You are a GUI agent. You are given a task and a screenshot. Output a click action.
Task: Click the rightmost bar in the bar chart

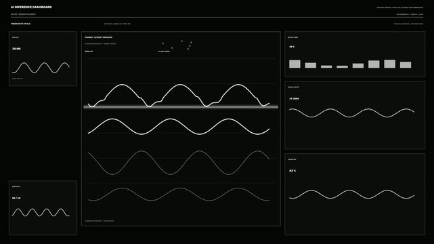click(x=406, y=65)
